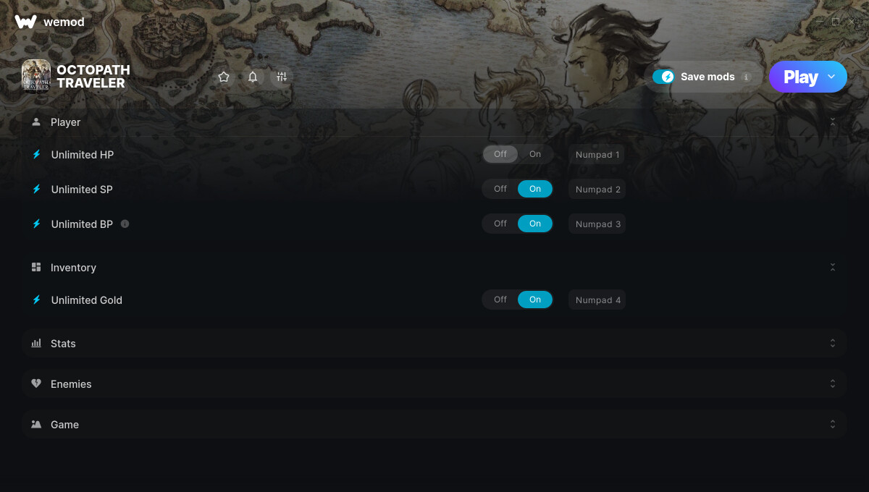Switch Unlimited Gold to Off
Screen dimensions: 869x492
(500, 300)
